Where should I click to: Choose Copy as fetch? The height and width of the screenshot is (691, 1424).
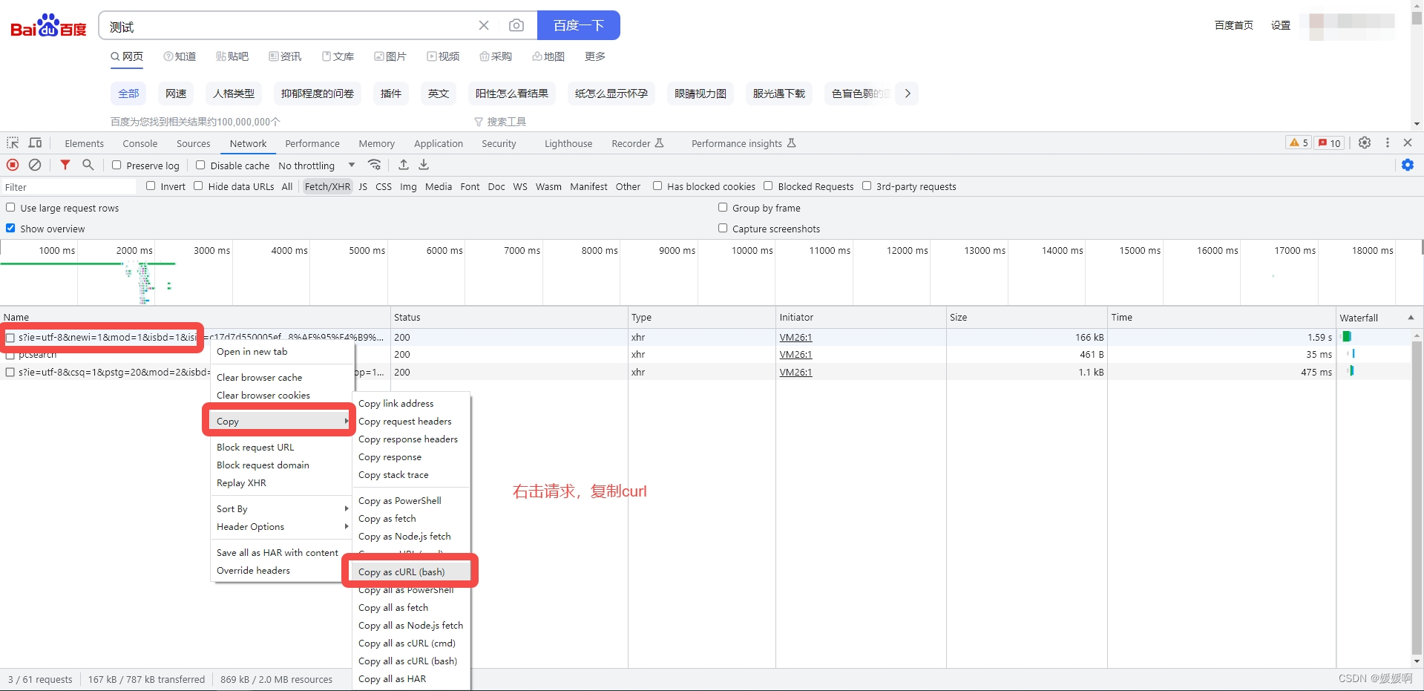(410, 518)
